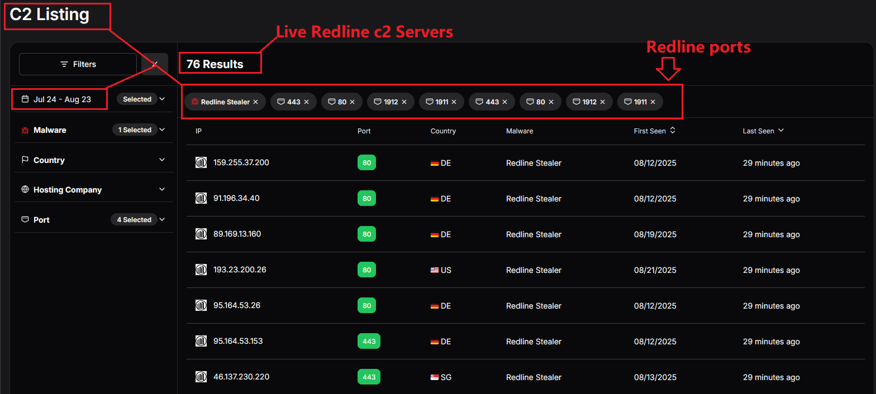Open IP address 46.137.230.220
This screenshot has width=876, height=394.
[241, 377]
